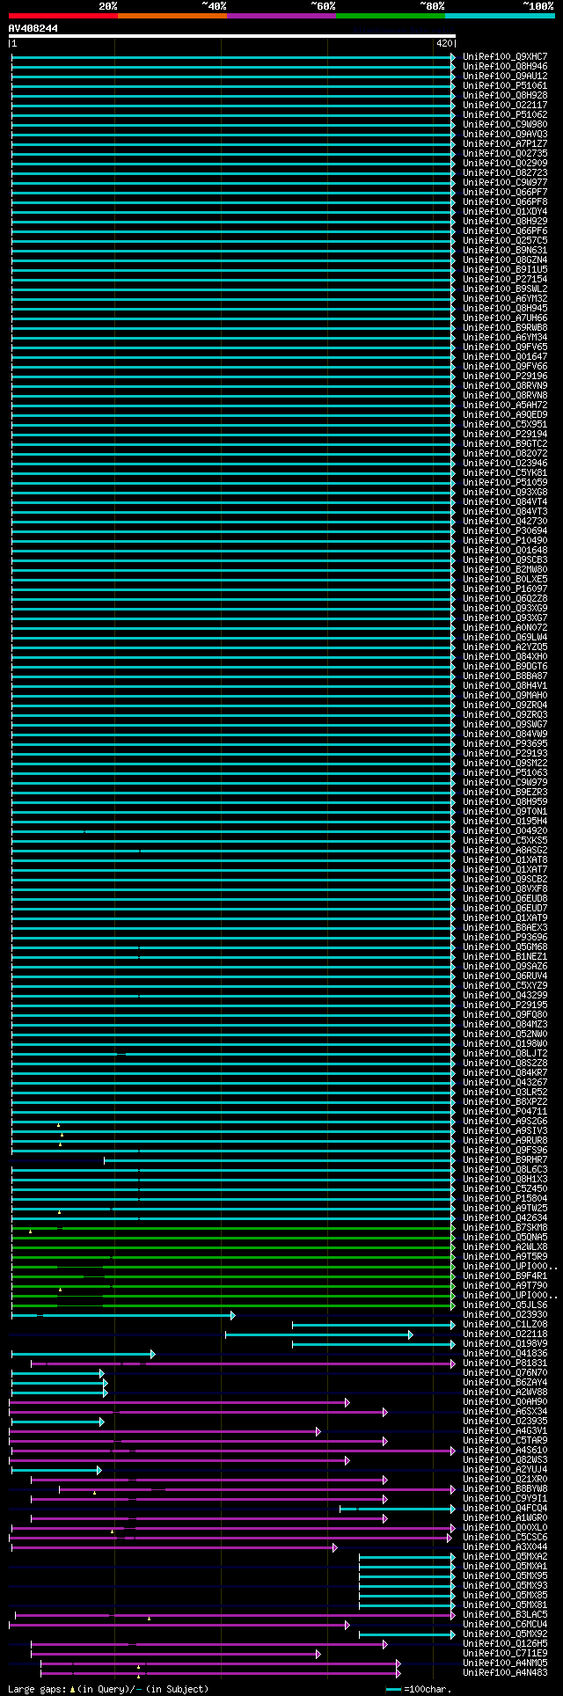The image size is (563, 1696).
Task: View the UniRef100_B9F4R1 hit
Action: [x=505, y=1276]
